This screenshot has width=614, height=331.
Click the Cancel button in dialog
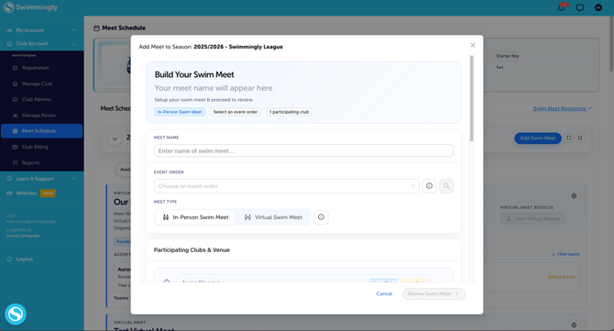(384, 293)
